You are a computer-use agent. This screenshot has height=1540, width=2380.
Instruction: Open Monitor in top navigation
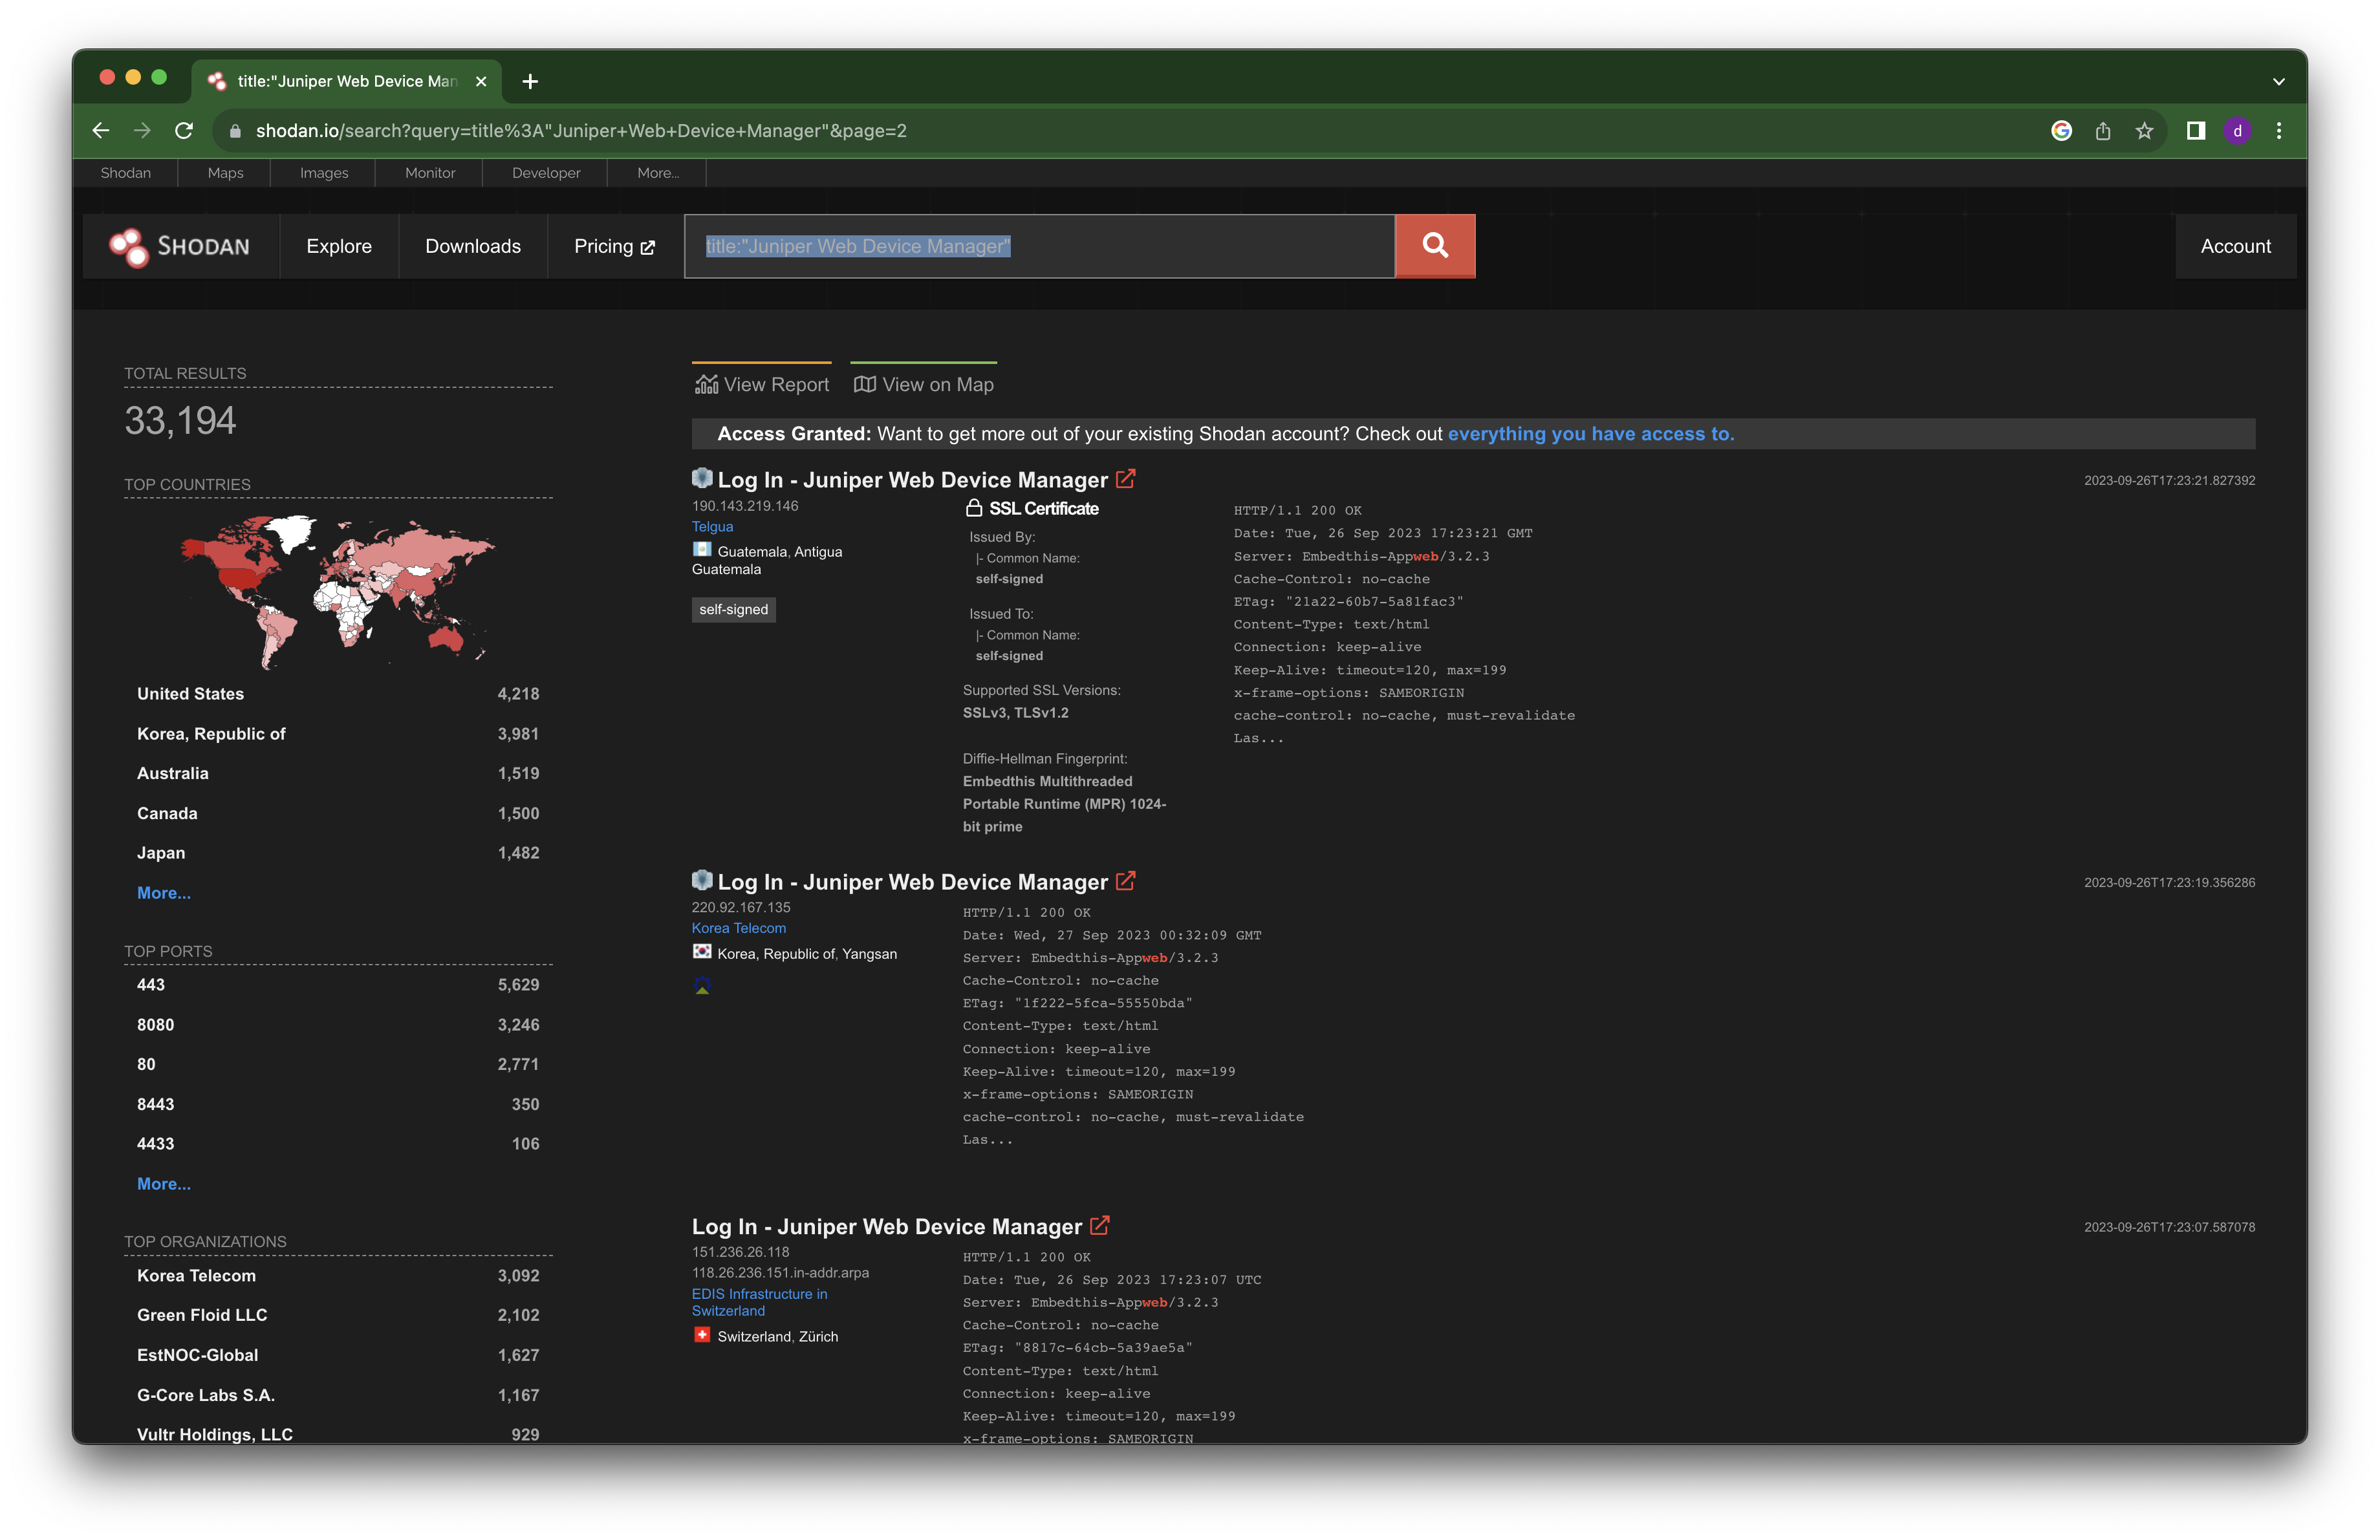[x=430, y=173]
